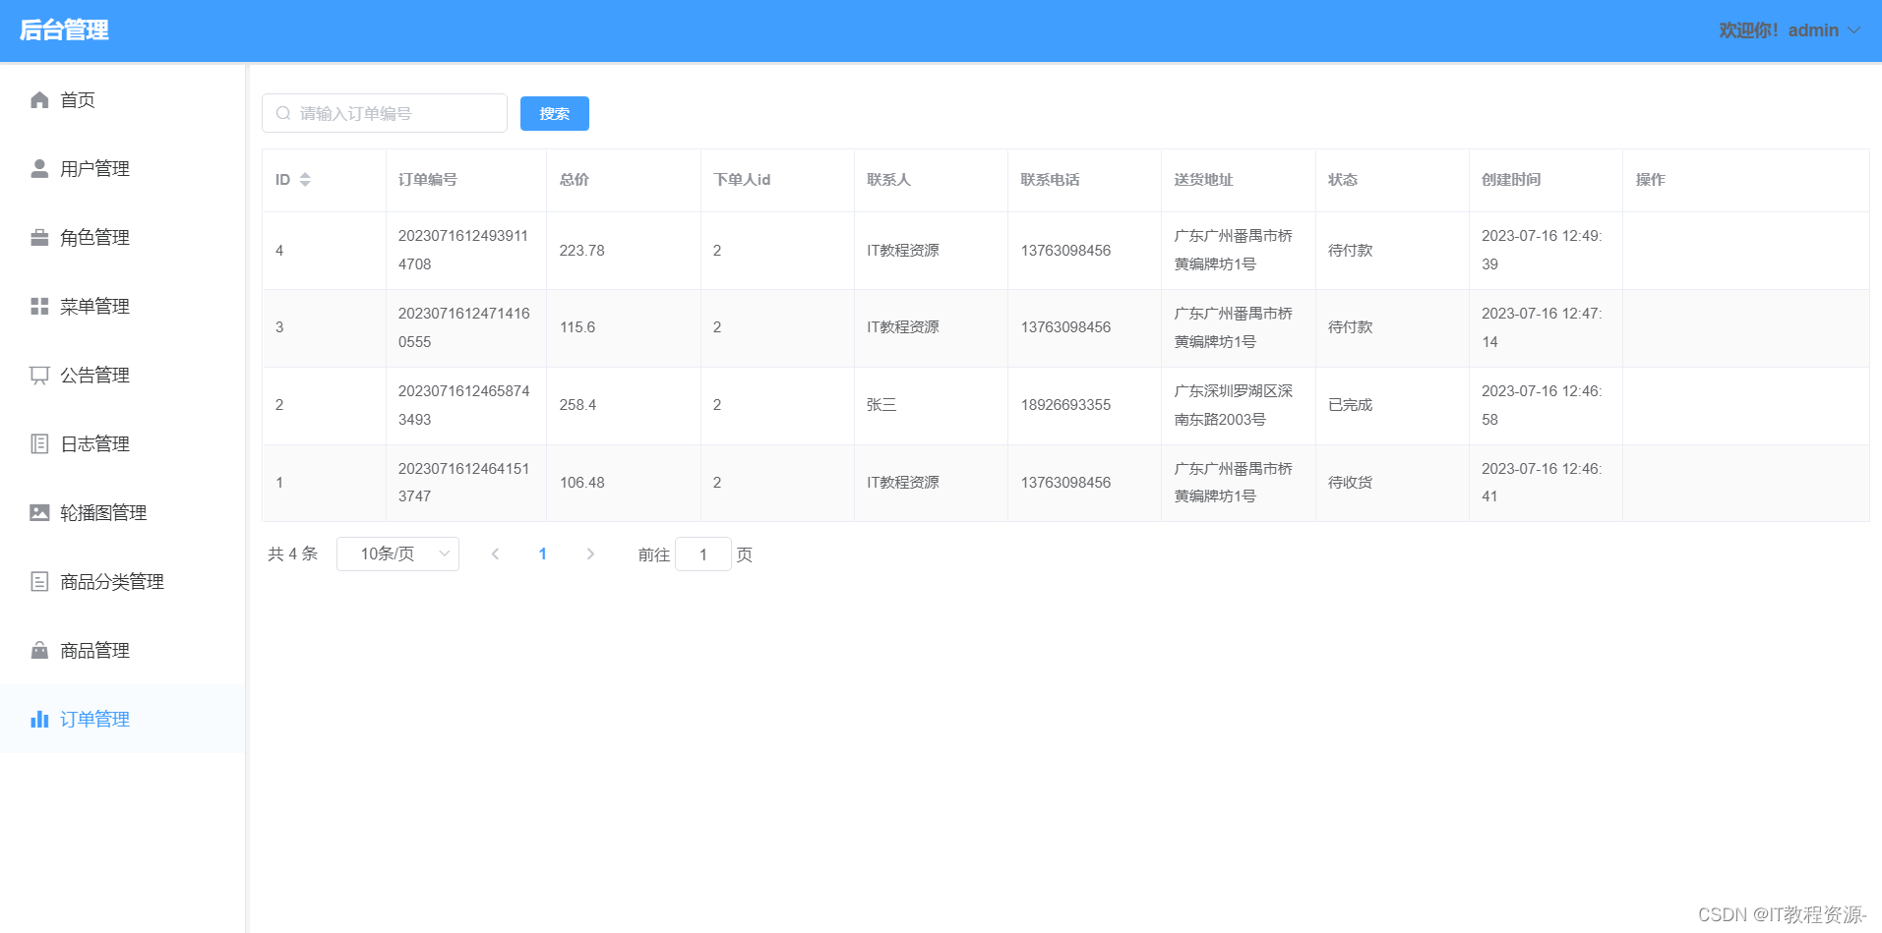1882x933 pixels.
Task: Click contact name 张三
Action: [881, 405]
